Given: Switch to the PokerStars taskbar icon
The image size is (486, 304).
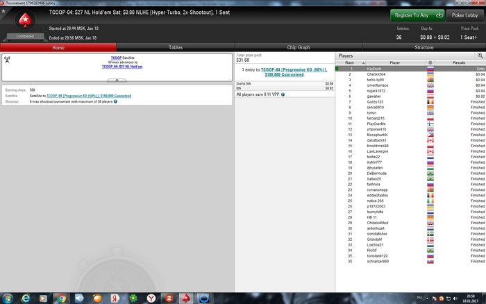Looking at the screenshot, I should (x=186, y=298).
